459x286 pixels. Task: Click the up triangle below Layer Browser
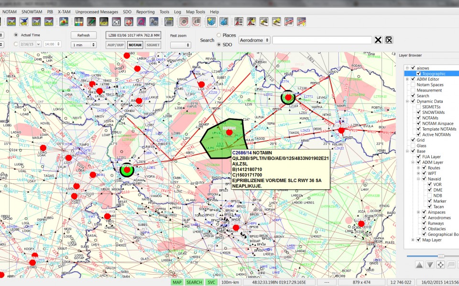click(x=419, y=265)
